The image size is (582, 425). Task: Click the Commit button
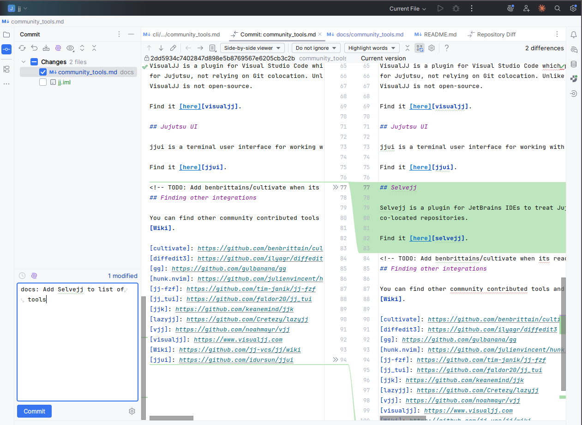[35, 411]
